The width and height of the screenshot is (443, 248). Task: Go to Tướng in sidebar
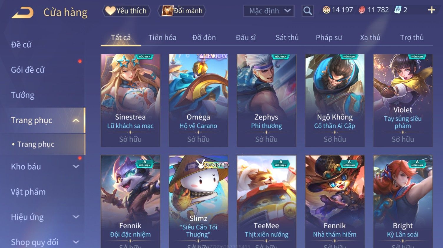[23, 95]
